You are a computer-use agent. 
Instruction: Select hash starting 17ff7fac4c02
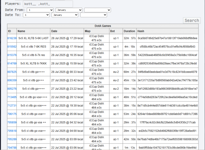[167, 122]
